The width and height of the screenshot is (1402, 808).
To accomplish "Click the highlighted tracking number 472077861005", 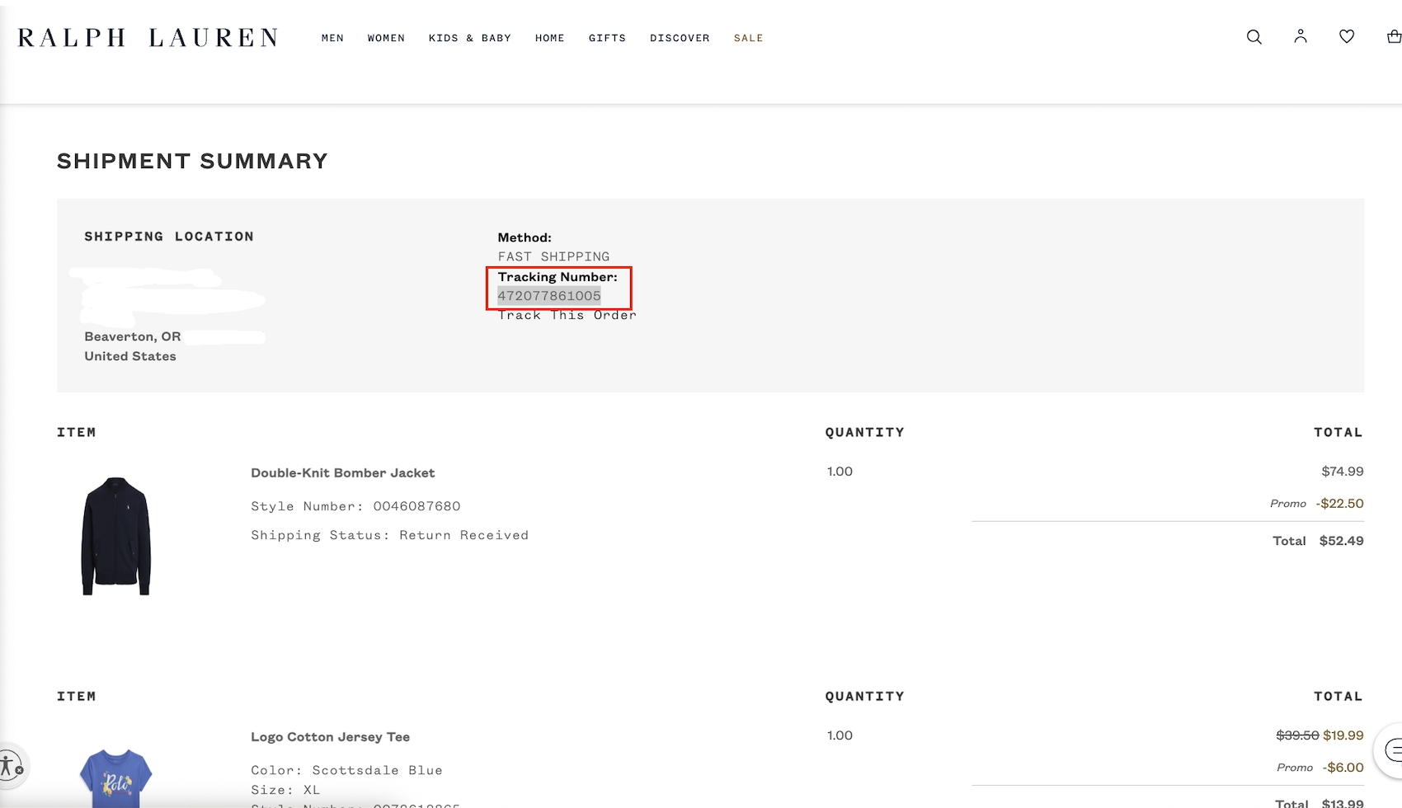I will (549, 296).
